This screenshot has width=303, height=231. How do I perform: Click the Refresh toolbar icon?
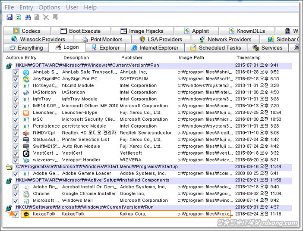pyautogui.click(x=19, y=17)
